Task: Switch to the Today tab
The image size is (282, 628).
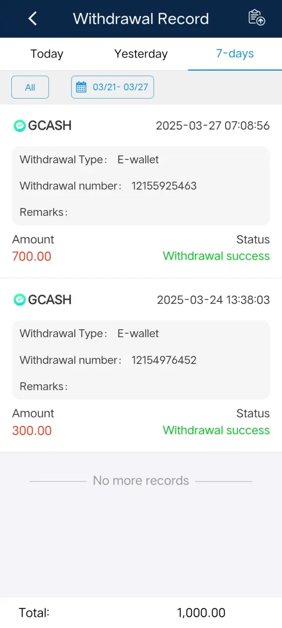Action: pos(47,54)
